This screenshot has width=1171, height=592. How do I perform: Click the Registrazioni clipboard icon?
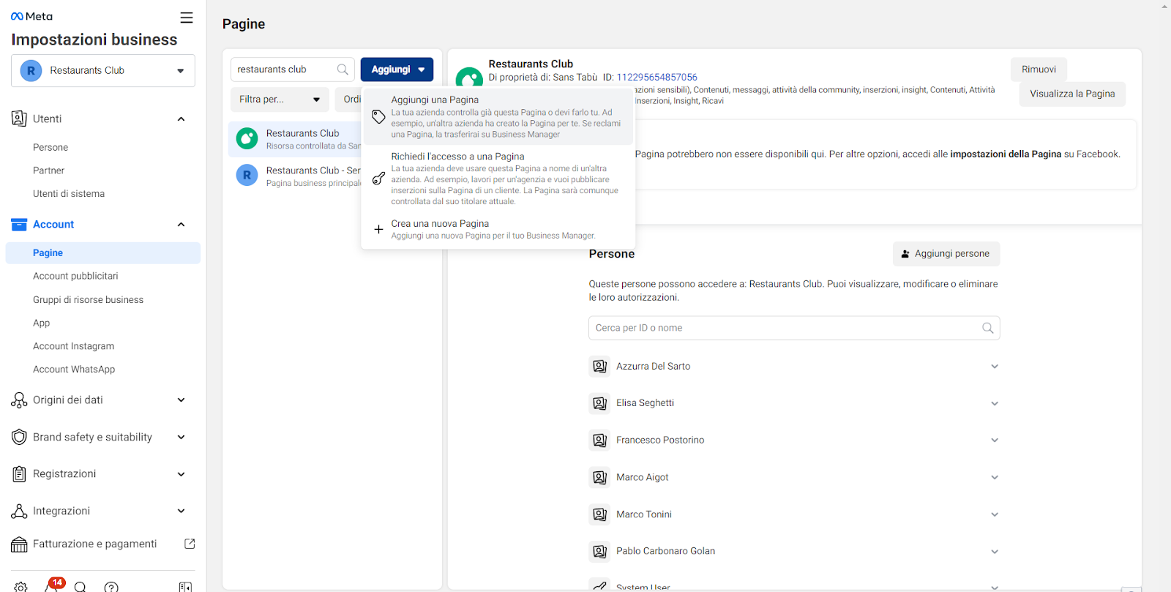coord(19,474)
